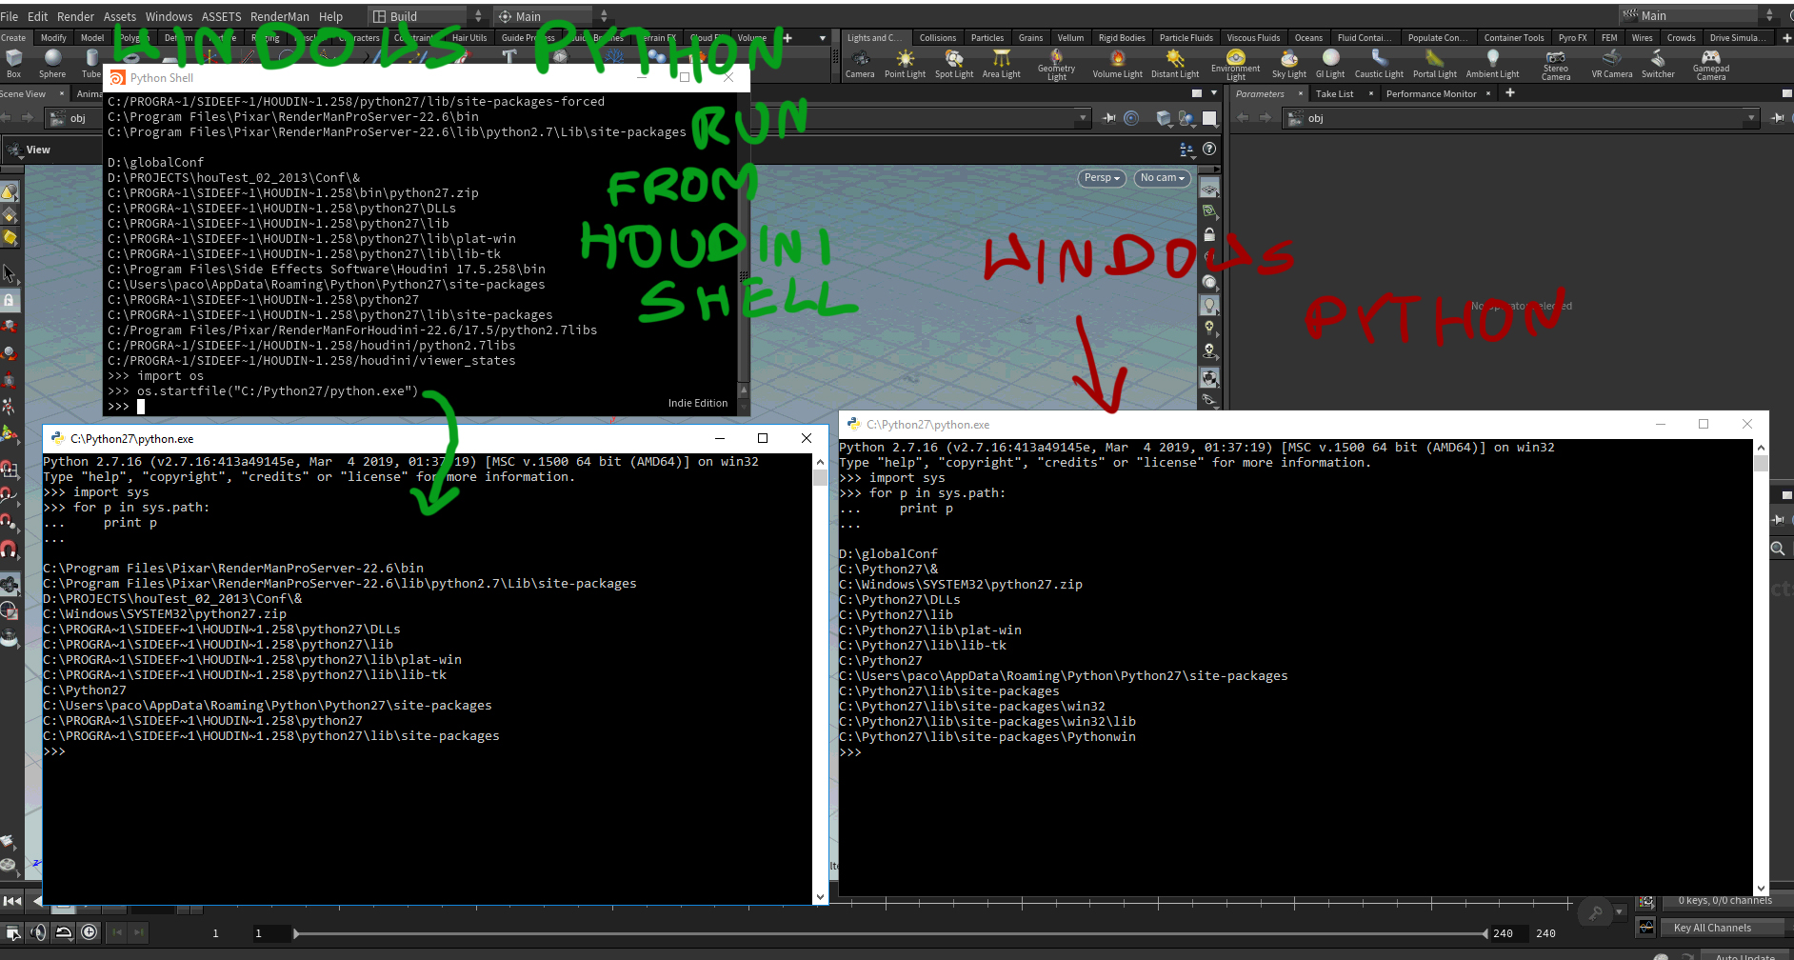The width and height of the screenshot is (1794, 960).
Task: Open the Windows menu
Action: [169, 16]
